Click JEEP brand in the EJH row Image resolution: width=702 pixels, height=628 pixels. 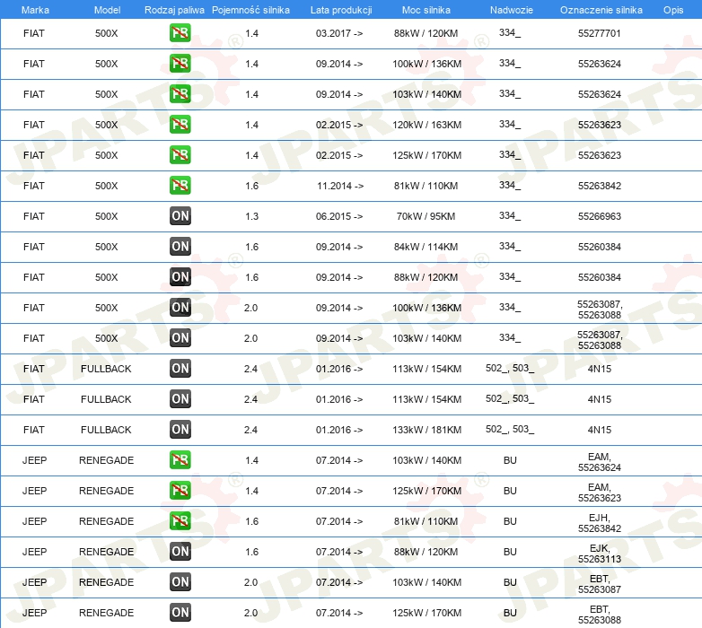(x=34, y=520)
